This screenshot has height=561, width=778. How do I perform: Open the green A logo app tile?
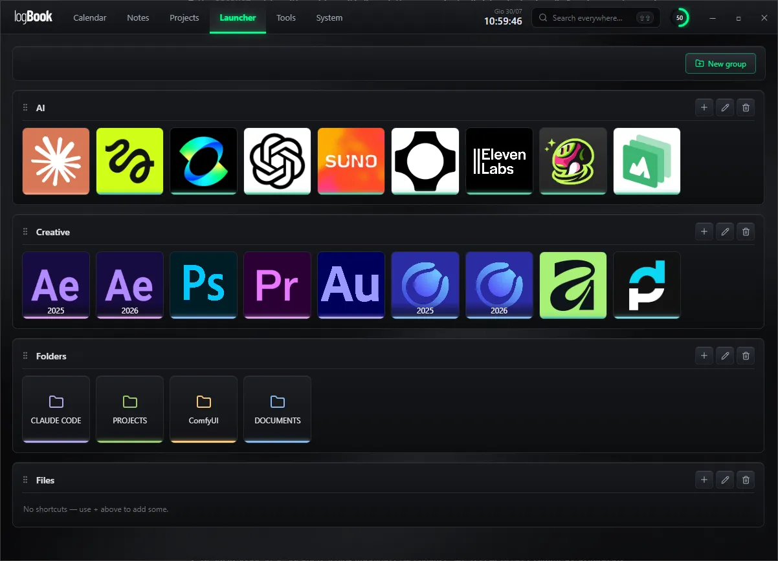(573, 285)
